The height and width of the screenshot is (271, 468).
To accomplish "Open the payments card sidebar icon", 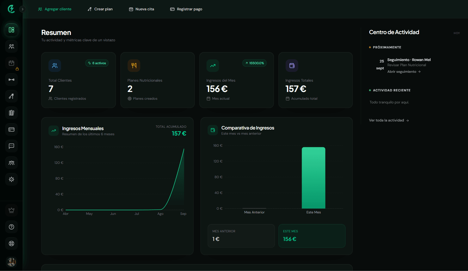I will tap(11, 129).
